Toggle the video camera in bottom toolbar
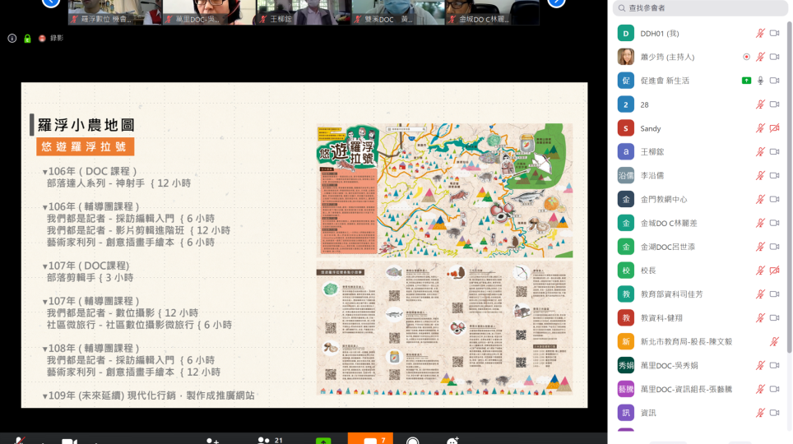The height and width of the screenshot is (444, 793). point(69,440)
